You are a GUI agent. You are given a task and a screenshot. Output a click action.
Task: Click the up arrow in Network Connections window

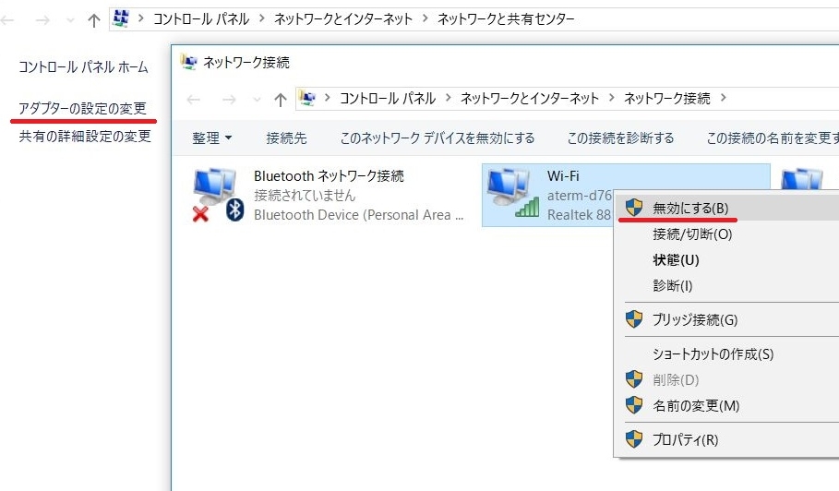(x=281, y=99)
